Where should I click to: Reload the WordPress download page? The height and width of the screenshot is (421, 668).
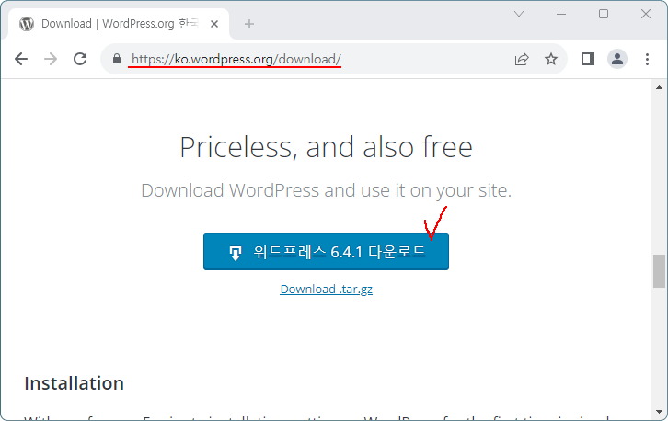click(80, 59)
